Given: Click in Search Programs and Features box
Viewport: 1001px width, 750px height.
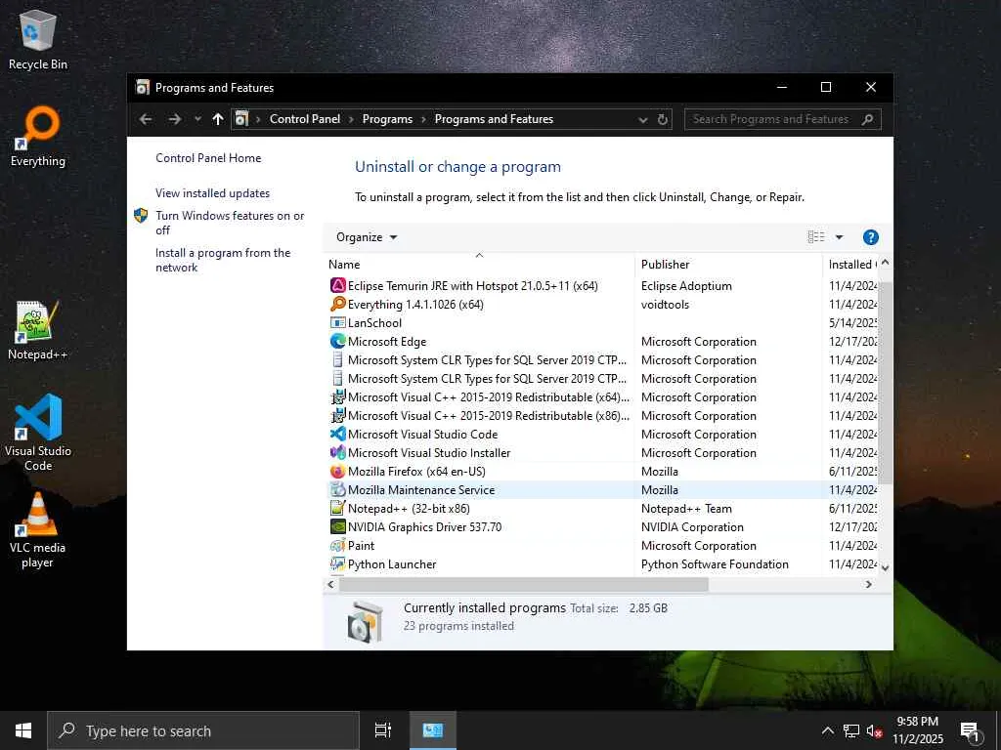Looking at the screenshot, I should [783, 119].
